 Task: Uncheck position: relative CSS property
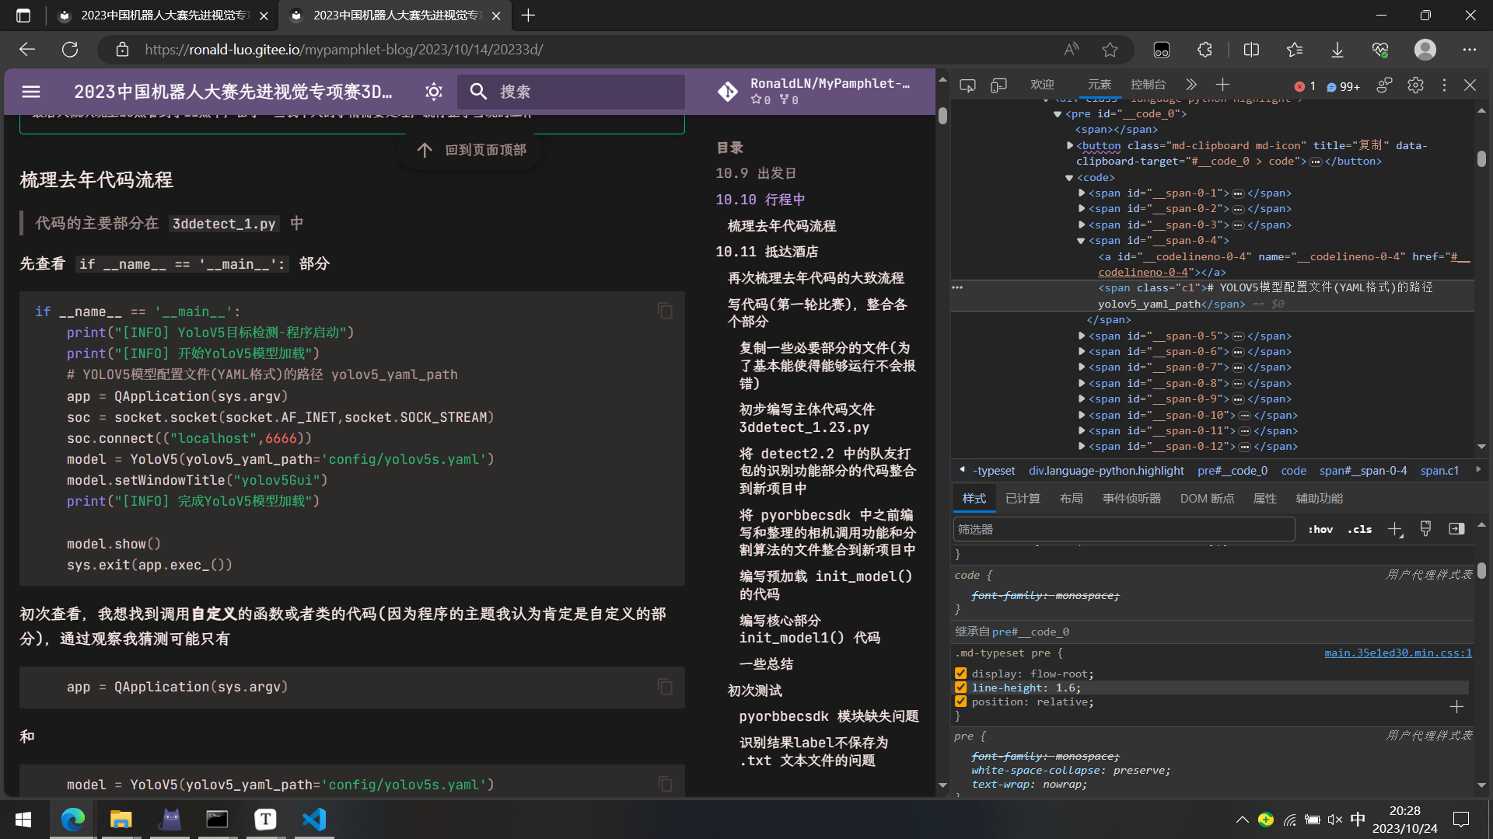click(961, 701)
